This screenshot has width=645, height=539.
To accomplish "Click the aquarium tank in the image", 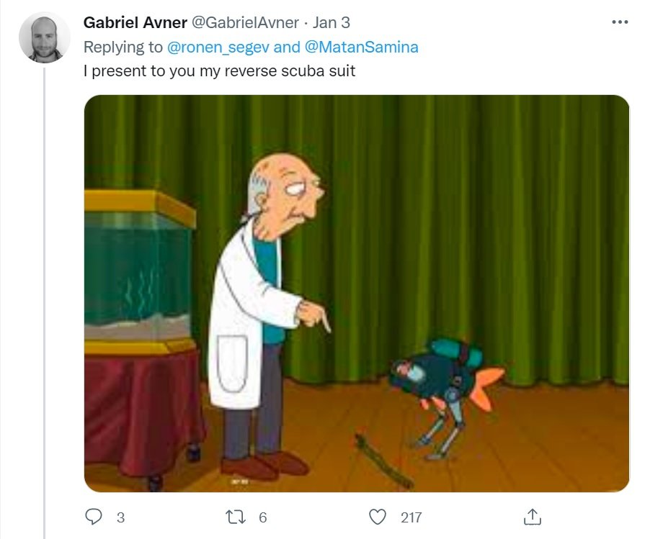I will click(138, 272).
